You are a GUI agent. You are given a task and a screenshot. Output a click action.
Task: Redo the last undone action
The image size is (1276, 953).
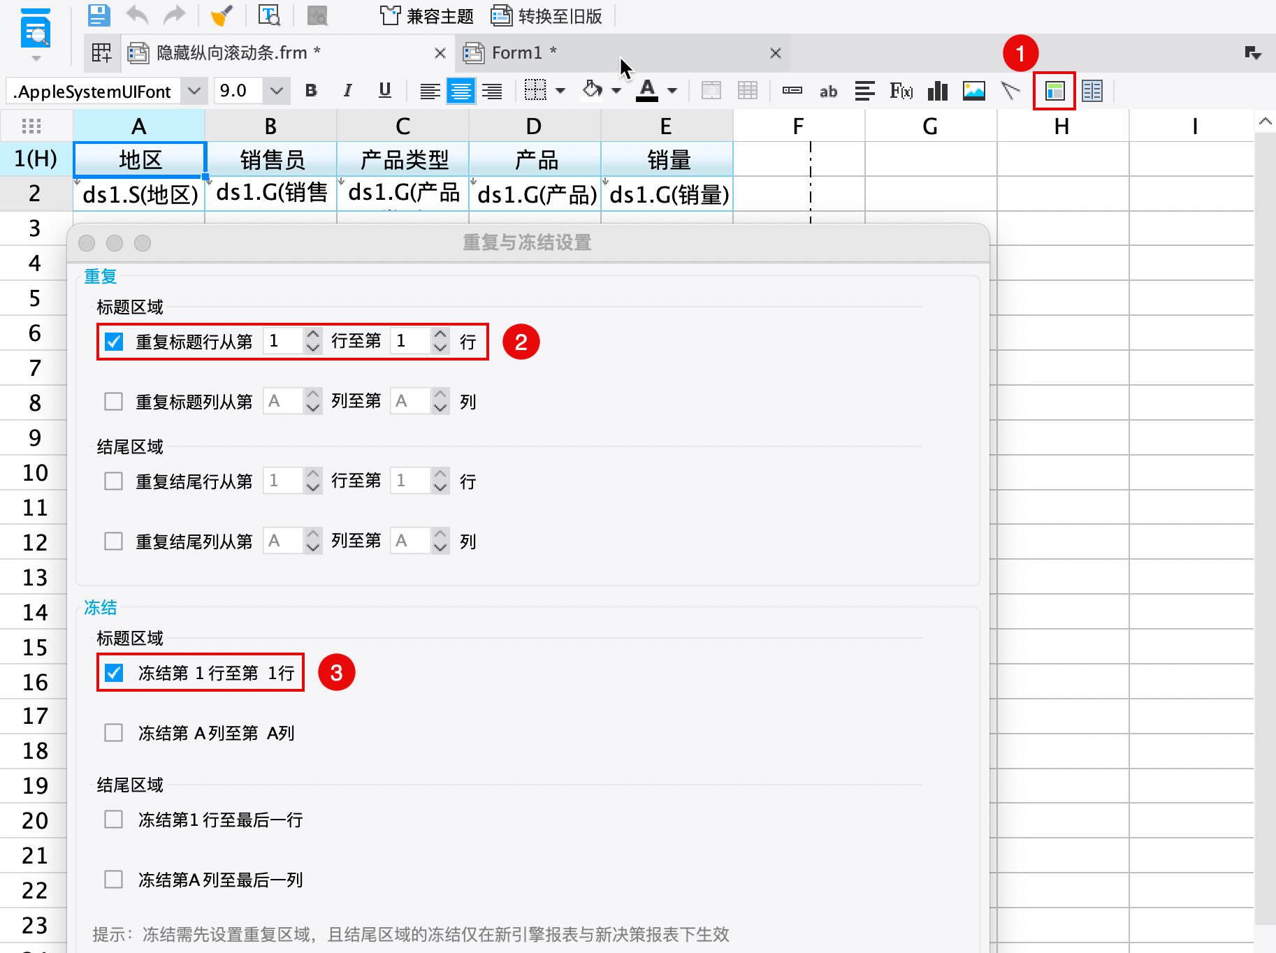coord(174,15)
